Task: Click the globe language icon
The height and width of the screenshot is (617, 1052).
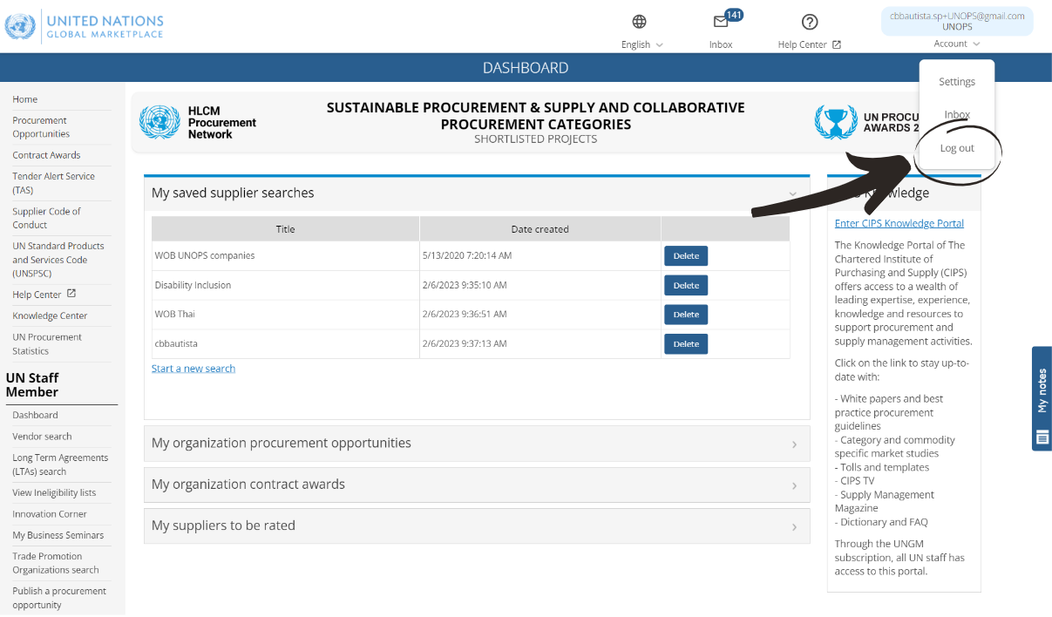Action: 639,22
